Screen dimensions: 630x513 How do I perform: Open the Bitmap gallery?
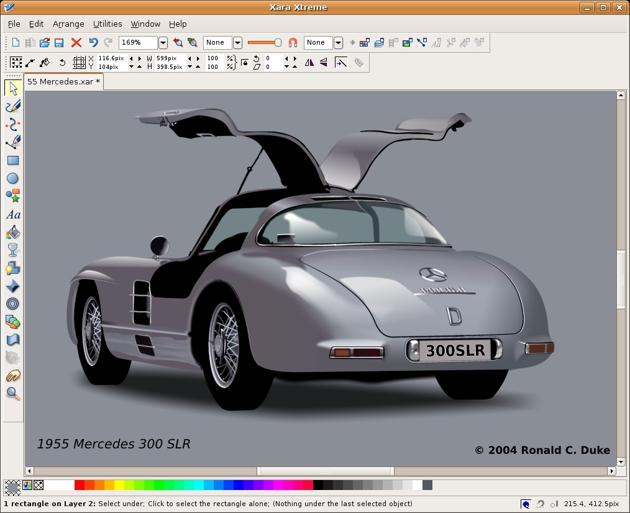[408, 42]
